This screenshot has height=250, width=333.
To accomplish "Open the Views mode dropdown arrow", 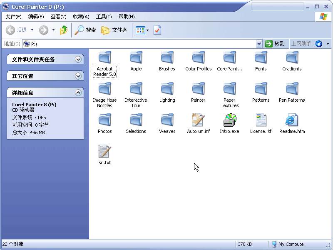I will point(148,30).
